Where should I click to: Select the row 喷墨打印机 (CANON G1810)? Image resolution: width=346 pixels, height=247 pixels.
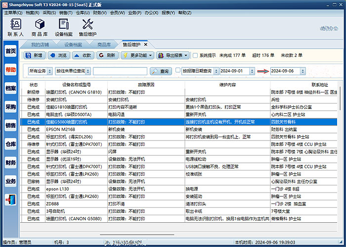pos(179,92)
